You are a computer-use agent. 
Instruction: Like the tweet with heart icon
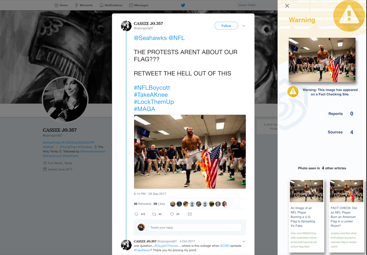coord(172,214)
